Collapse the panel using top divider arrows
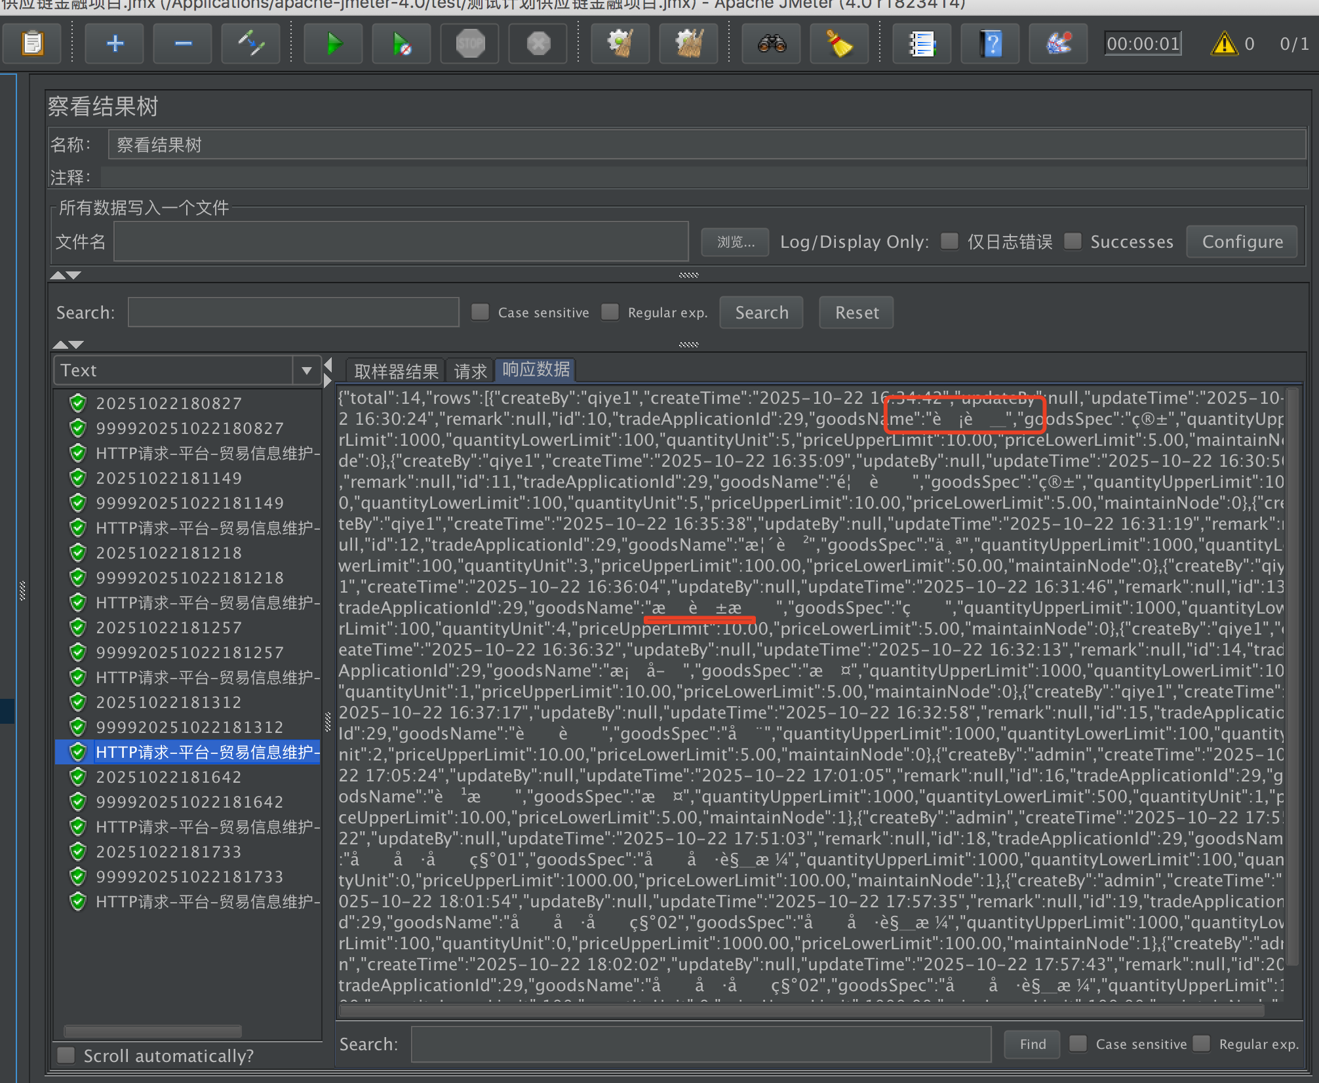Screen dimensions: 1319x1083 (58, 275)
